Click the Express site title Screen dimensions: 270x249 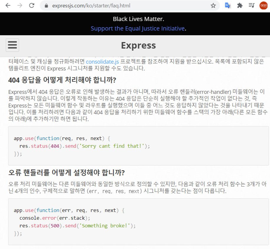click(x=138, y=45)
